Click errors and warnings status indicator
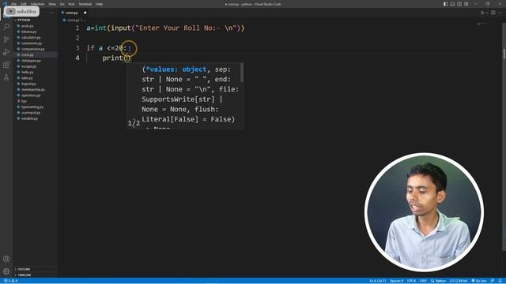This screenshot has height=284, width=506. tap(10, 281)
